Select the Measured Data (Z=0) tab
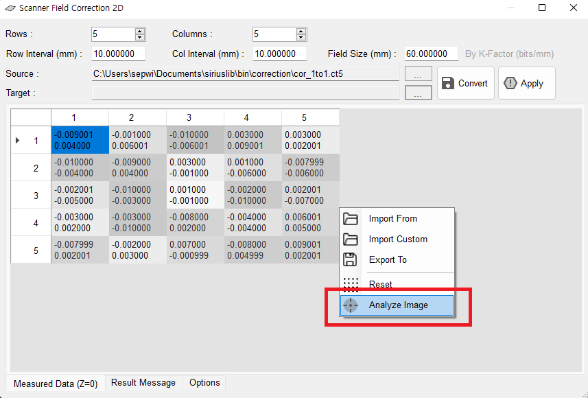The width and height of the screenshot is (588, 398). [x=56, y=384]
